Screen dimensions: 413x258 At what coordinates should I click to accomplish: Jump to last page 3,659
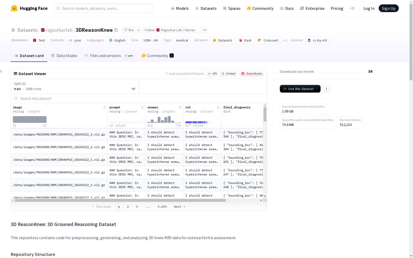(162, 207)
